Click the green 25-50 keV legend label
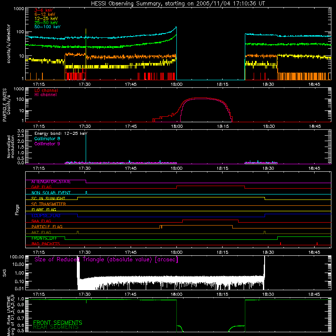 (x=46, y=23)
